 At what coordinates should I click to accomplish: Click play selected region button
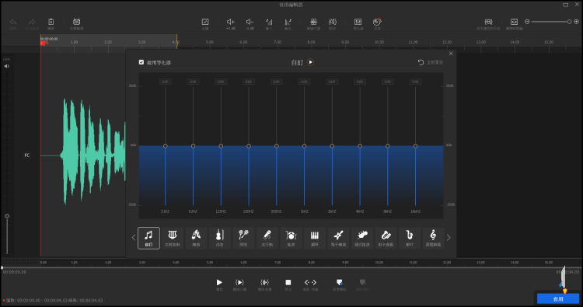(239, 282)
